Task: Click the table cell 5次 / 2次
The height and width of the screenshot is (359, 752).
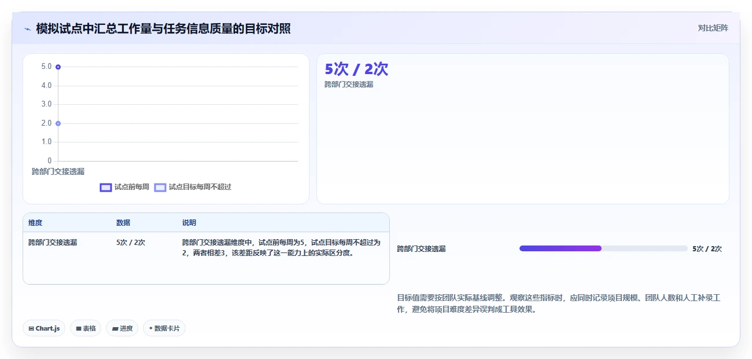Action: coord(131,243)
